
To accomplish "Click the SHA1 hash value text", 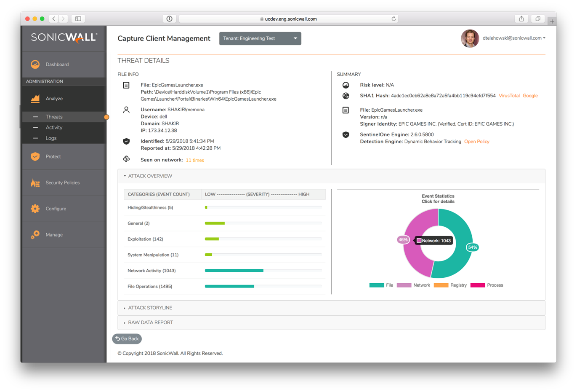I will [443, 96].
